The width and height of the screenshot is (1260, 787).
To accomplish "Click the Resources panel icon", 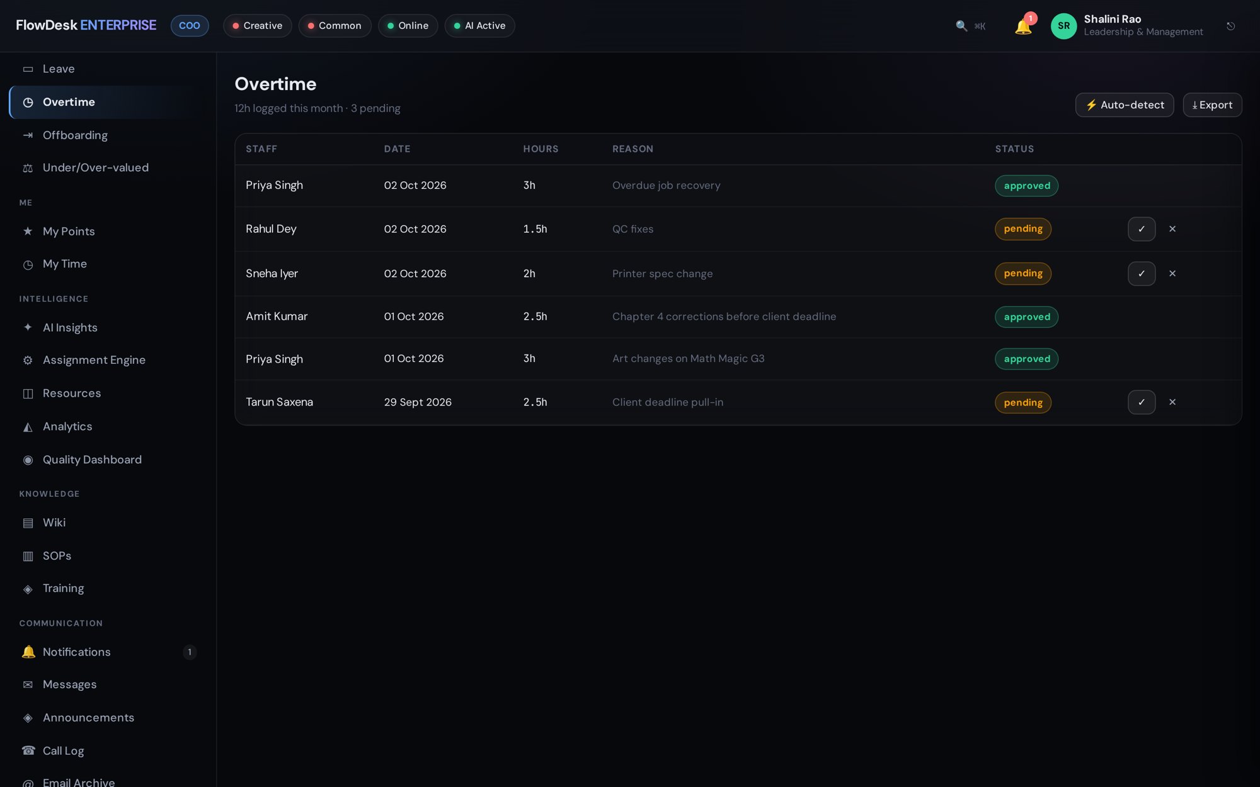I will (28, 394).
